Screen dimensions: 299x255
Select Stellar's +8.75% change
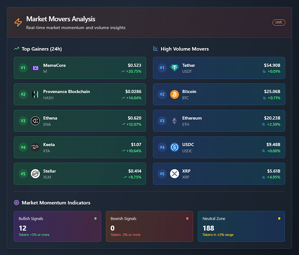click(135, 177)
